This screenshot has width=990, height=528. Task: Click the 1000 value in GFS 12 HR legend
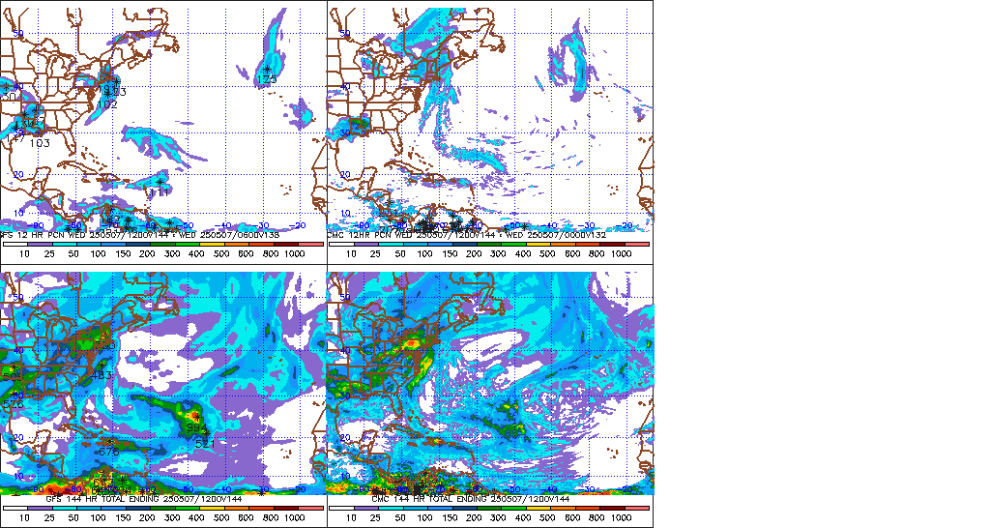tap(294, 253)
